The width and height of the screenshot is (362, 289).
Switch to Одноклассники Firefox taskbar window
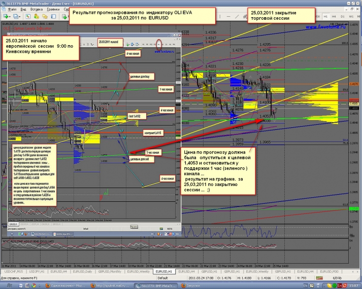[66, 286]
